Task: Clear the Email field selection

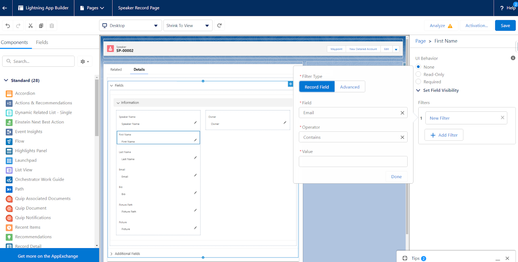Action: point(402,113)
